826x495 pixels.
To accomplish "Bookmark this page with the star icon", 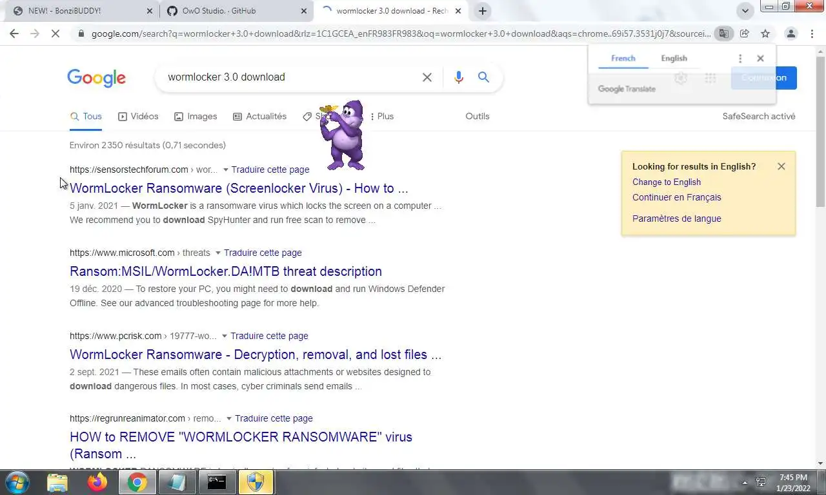I will tap(765, 34).
